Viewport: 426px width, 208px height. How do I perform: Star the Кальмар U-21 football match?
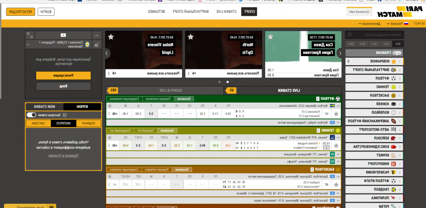coord(336,114)
